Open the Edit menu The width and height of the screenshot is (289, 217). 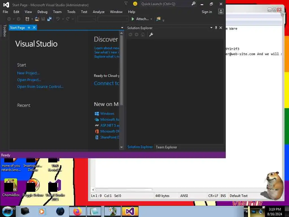click(x=16, y=12)
